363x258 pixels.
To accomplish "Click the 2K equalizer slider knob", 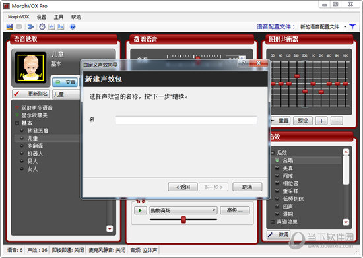I will (321, 92).
